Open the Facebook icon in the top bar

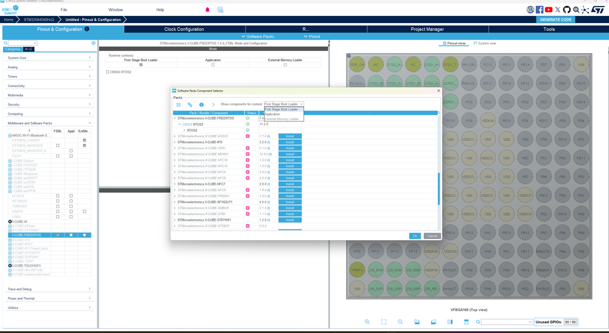click(540, 10)
